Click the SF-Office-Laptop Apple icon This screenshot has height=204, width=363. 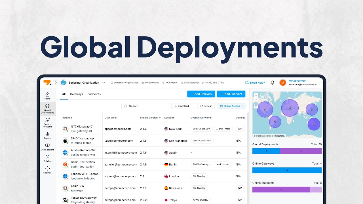click(x=65, y=141)
